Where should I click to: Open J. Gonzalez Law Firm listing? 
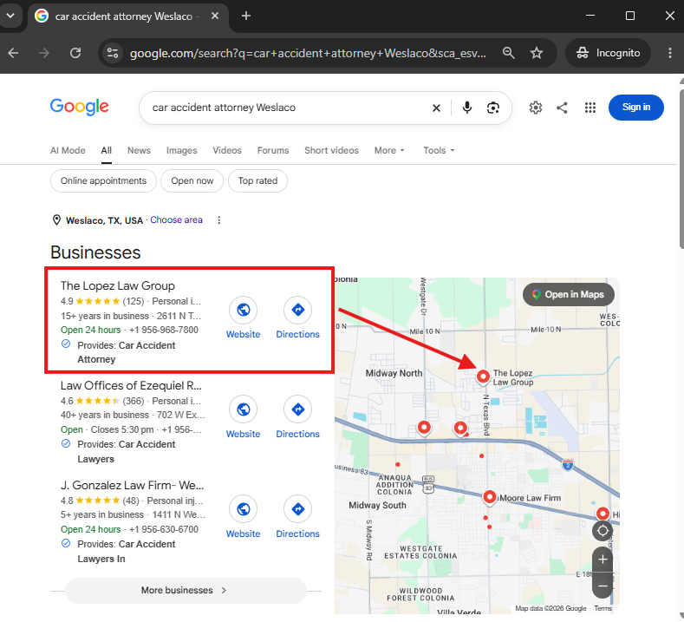click(132, 486)
